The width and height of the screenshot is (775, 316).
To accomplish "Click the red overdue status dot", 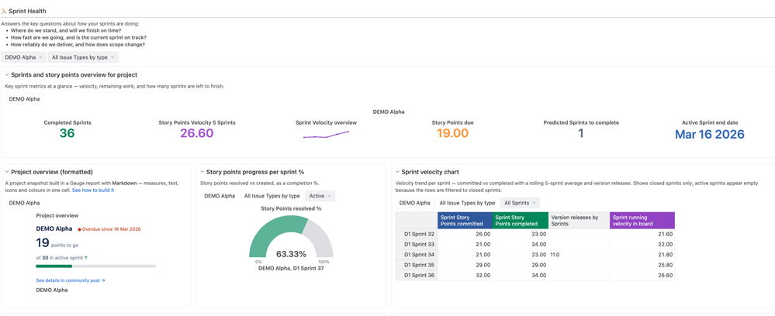I will pos(80,229).
